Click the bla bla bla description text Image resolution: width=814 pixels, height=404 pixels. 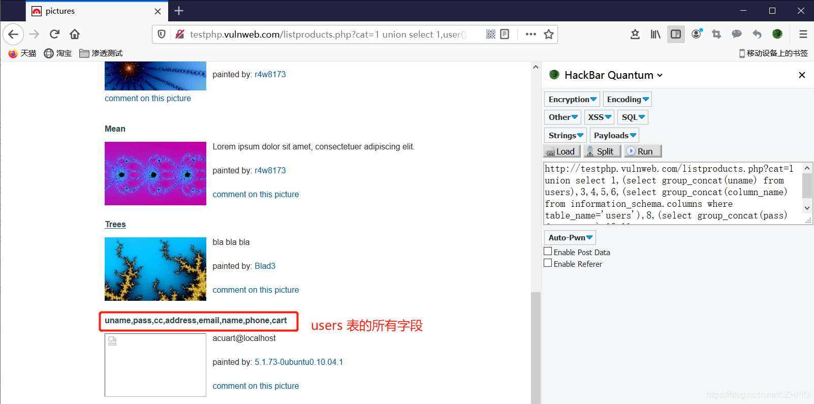(x=231, y=242)
